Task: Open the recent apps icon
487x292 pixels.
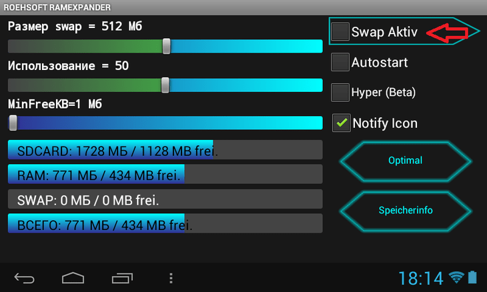Action: tap(123, 277)
